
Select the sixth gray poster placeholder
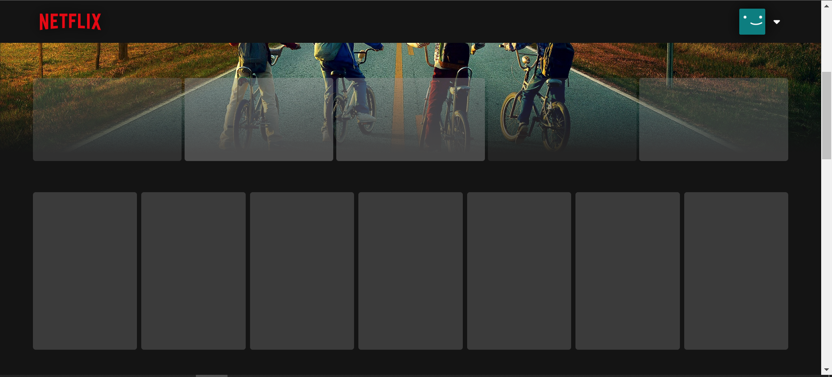point(627,271)
